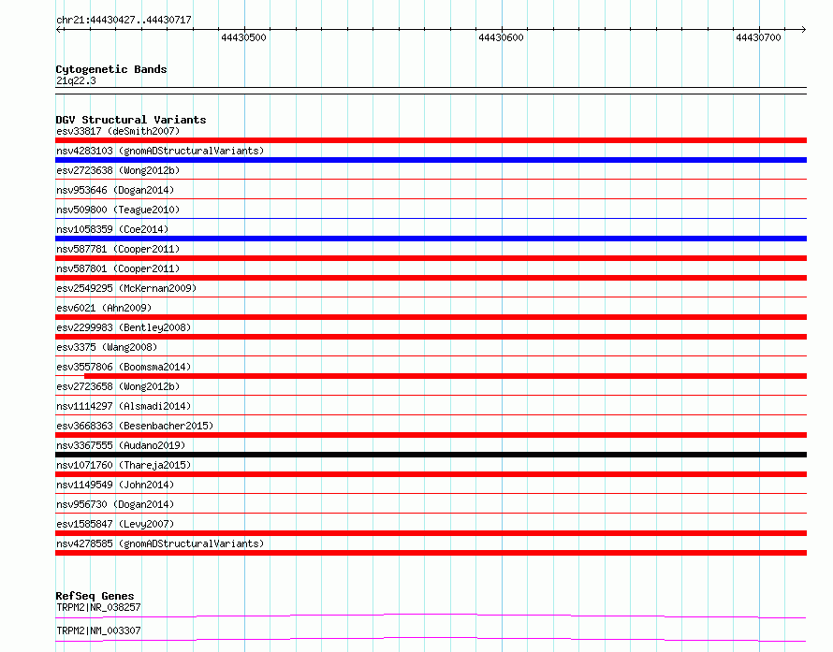Screen dimensions: 833x652
Task: Click the nsv953646 (Dogan2014) variant label
Action: 115,190
